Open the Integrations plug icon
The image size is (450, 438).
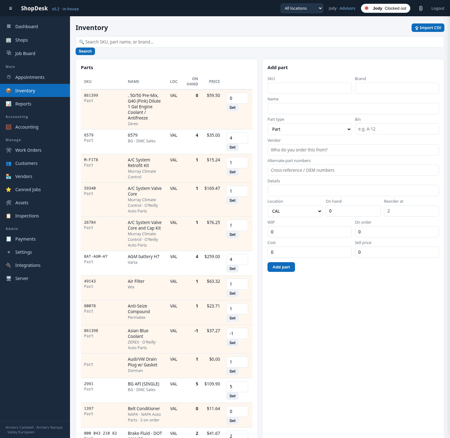[x=9, y=265]
